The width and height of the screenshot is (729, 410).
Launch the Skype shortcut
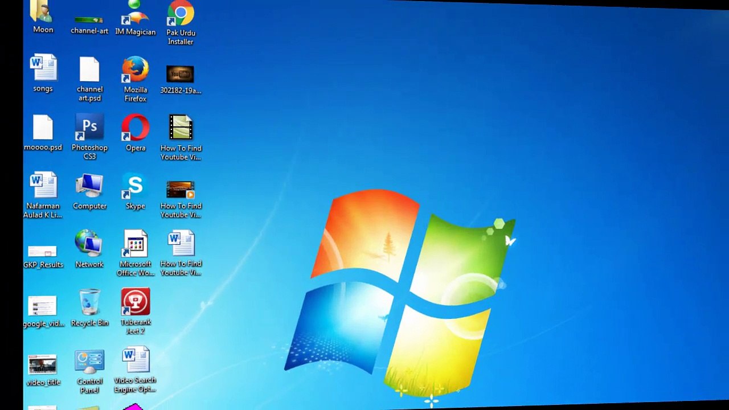click(x=136, y=191)
